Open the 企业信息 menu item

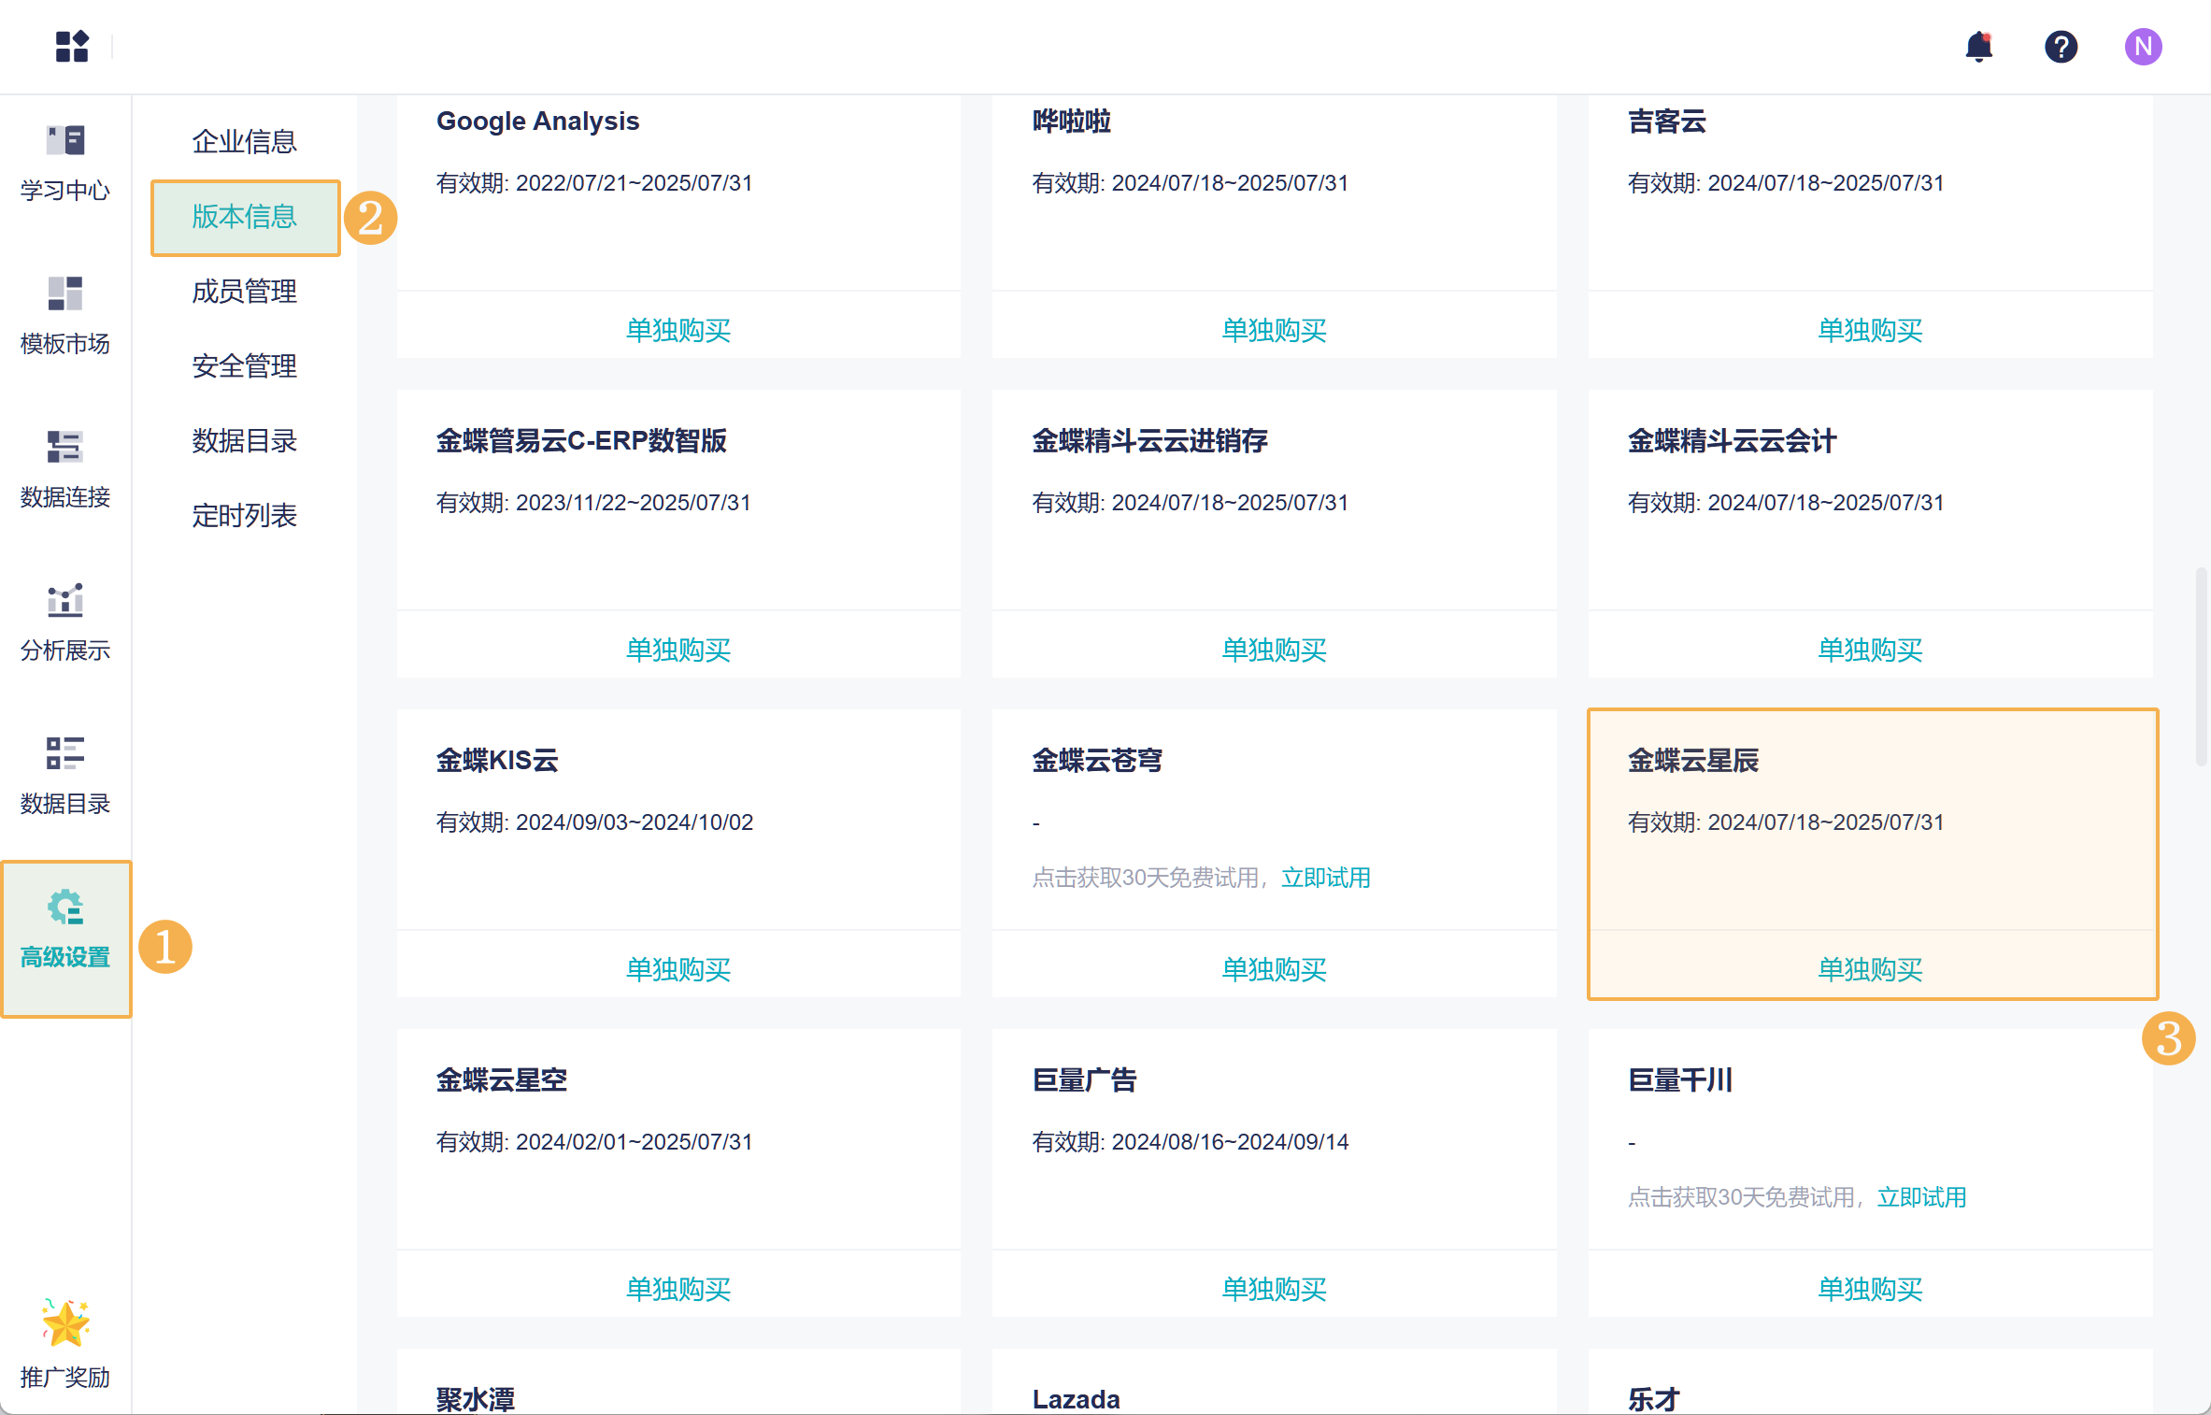tap(244, 141)
